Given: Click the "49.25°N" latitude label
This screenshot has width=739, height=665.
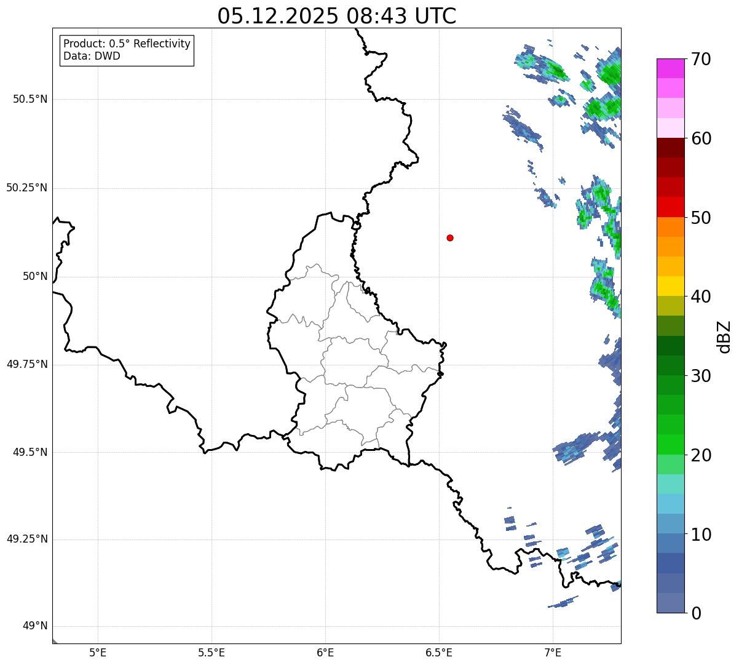Looking at the screenshot, I should (x=26, y=540).
